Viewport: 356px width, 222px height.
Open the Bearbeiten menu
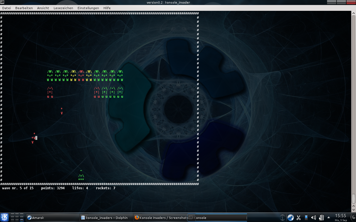pos(24,8)
